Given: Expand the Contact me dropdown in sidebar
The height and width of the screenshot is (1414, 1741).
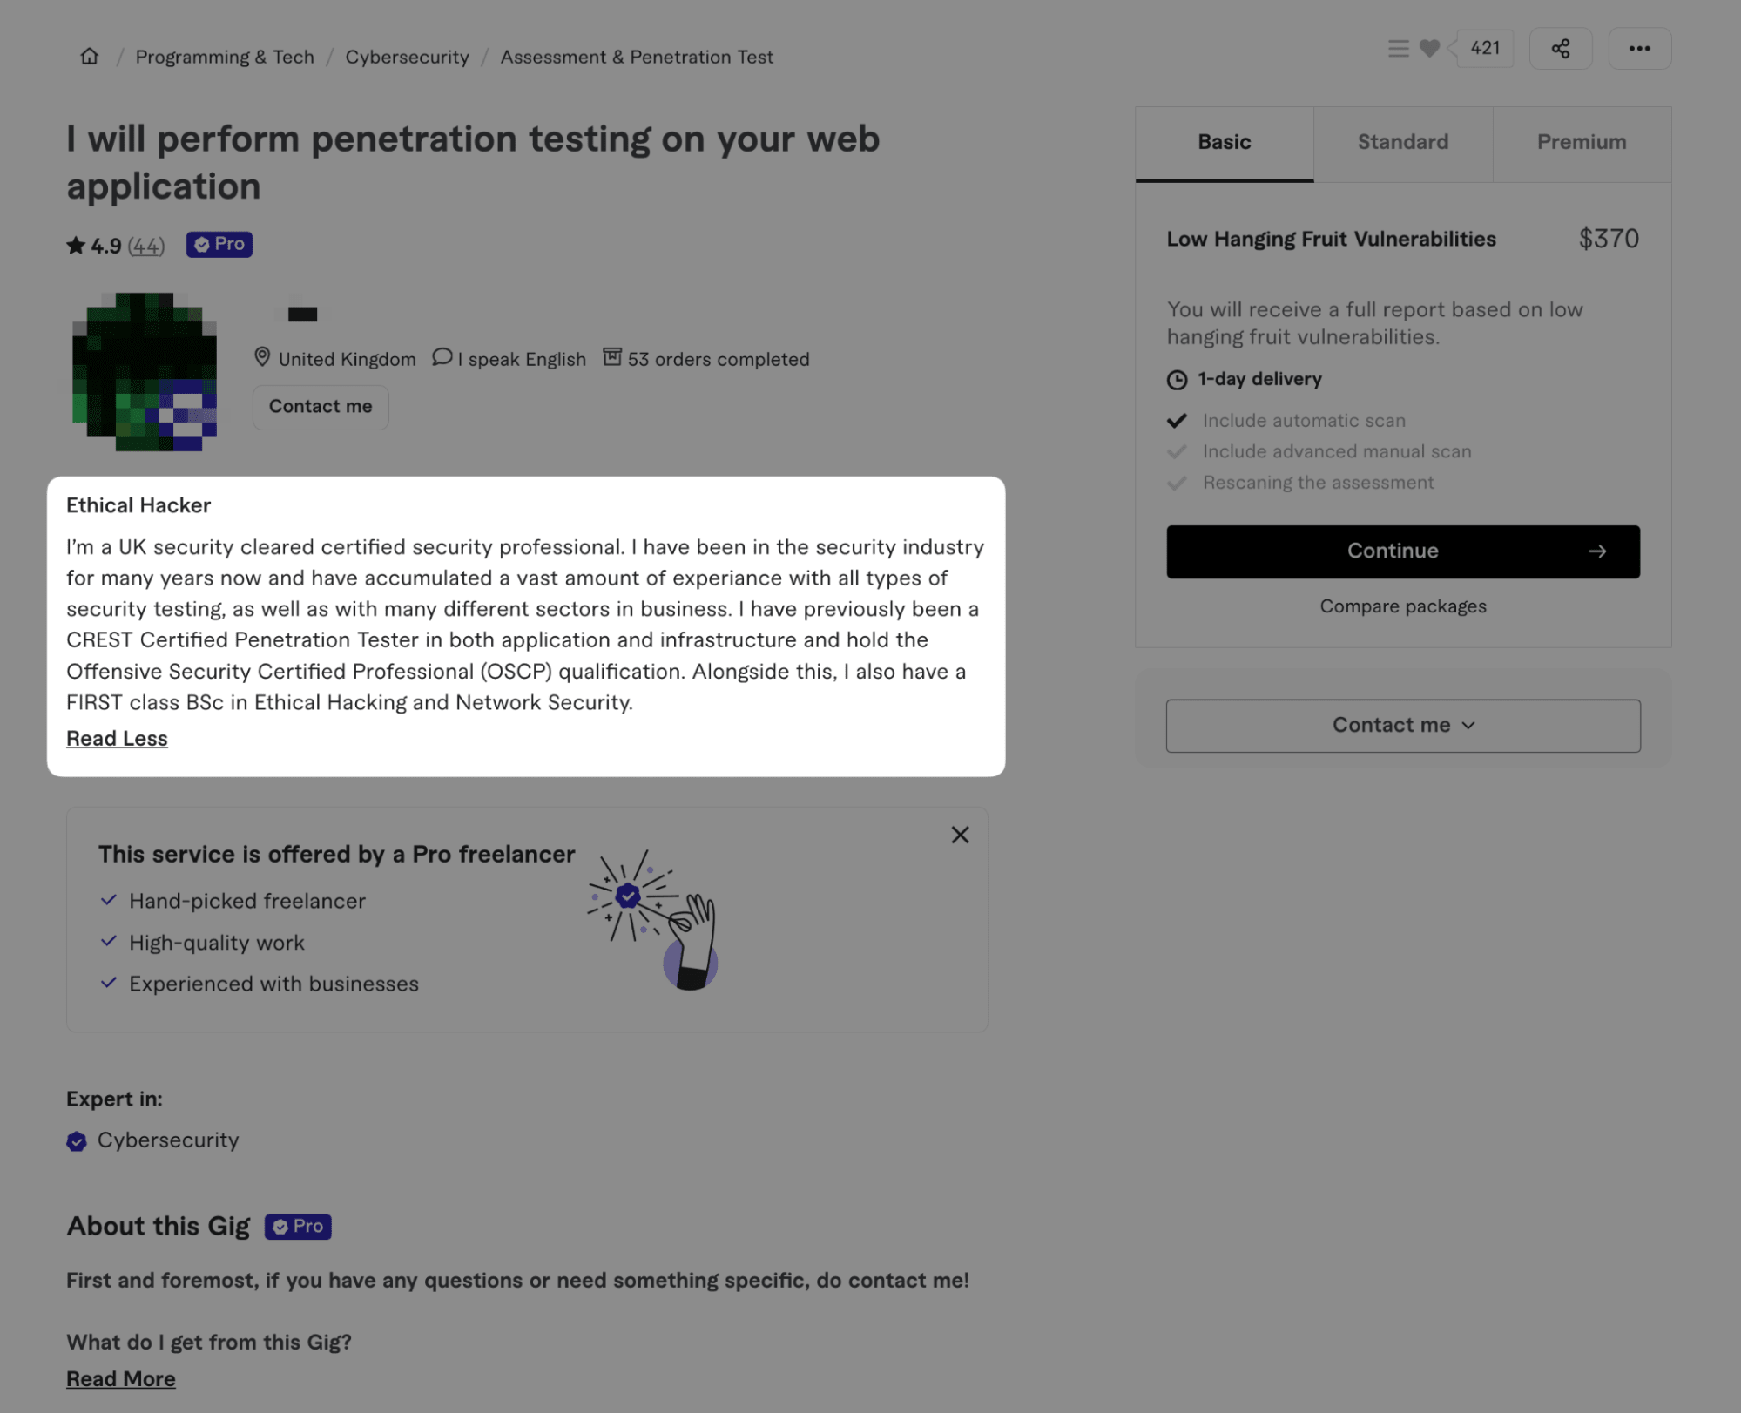Looking at the screenshot, I should (1402, 726).
